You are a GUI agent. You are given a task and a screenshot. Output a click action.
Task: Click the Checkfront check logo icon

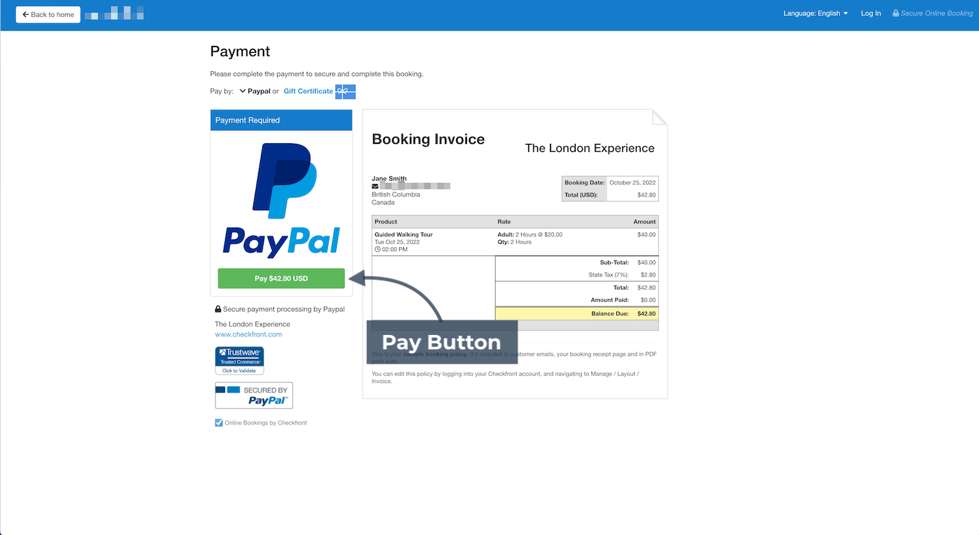pyautogui.click(x=219, y=423)
